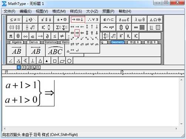Switch to the Algebra tab
186x139 pixels.
click(17, 42)
